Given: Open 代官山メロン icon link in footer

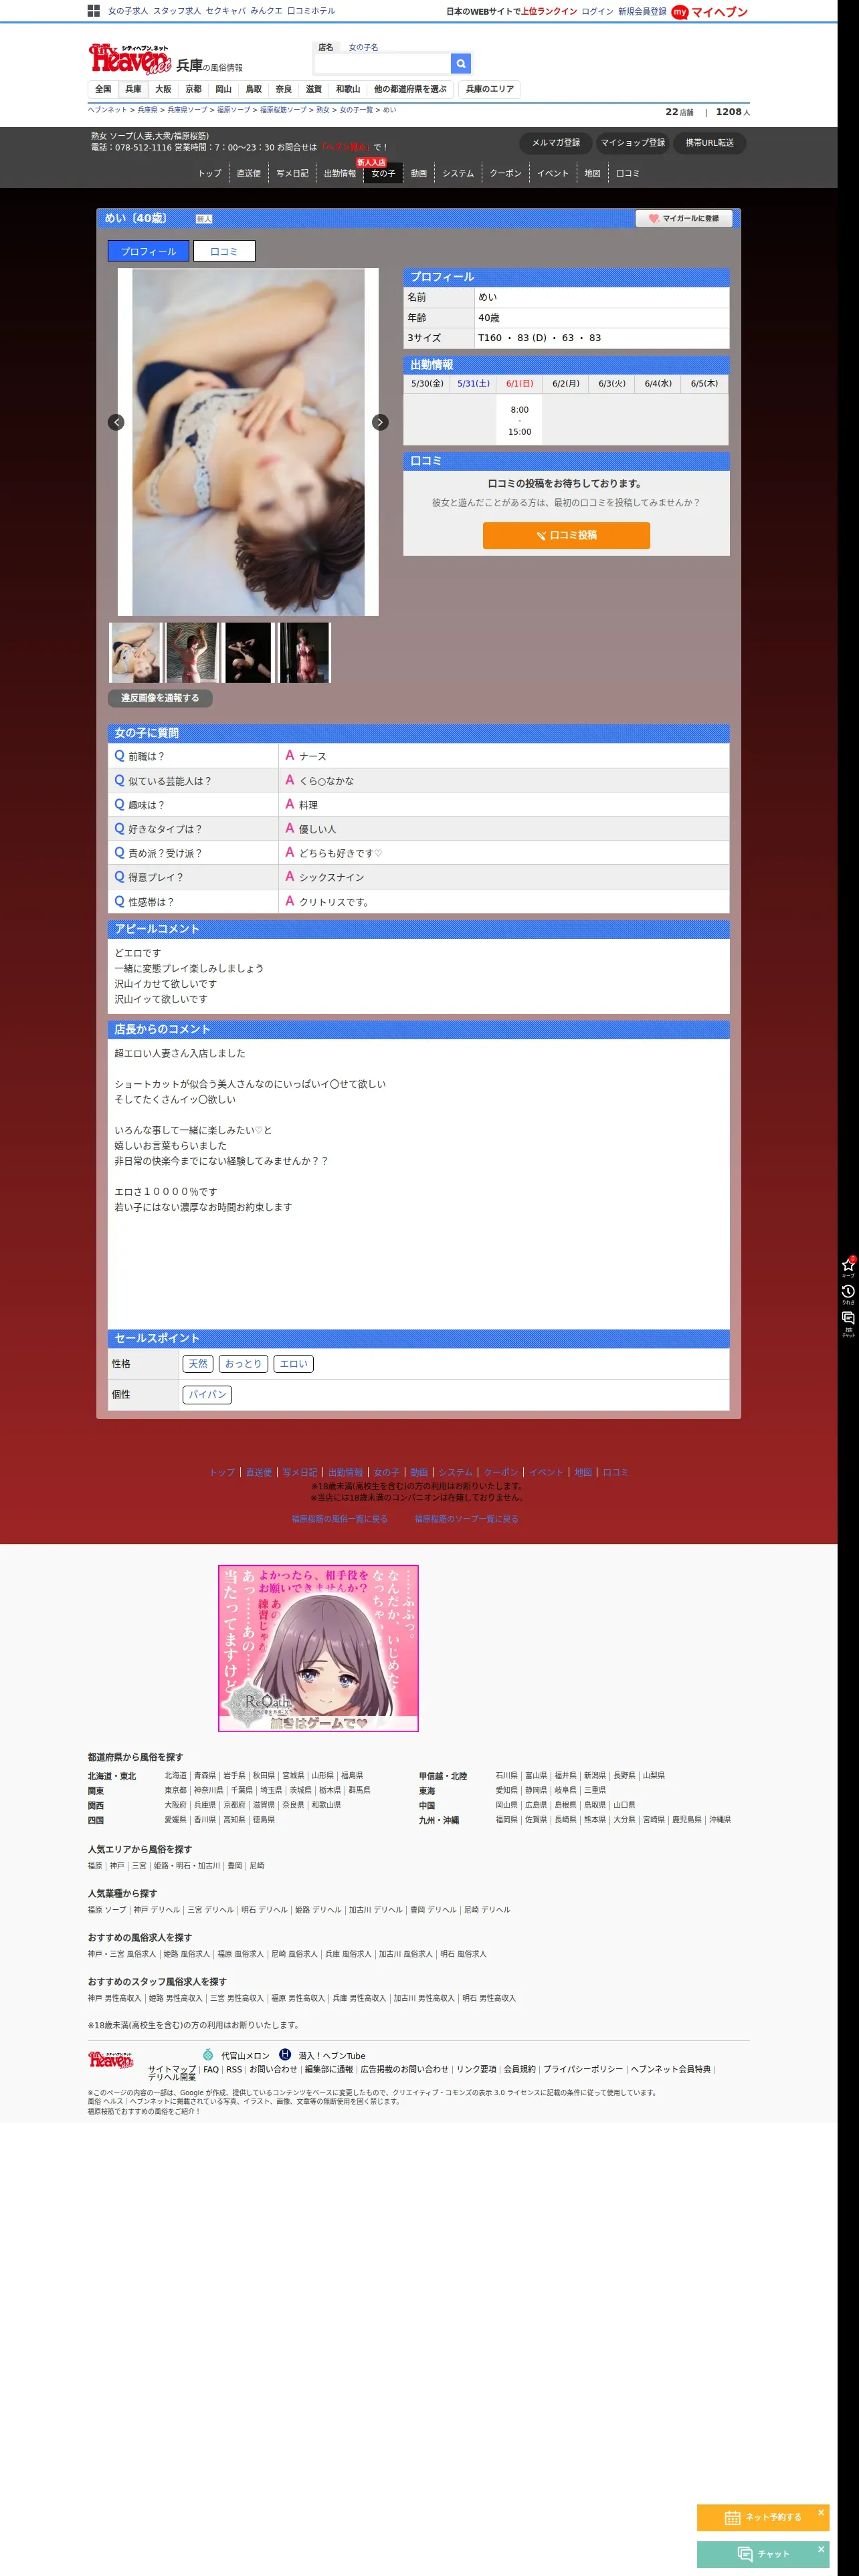Looking at the screenshot, I should point(208,2055).
